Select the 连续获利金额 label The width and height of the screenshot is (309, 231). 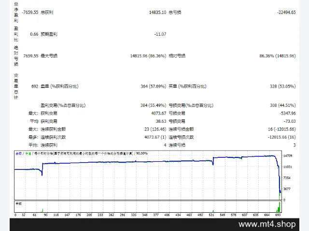(53, 129)
